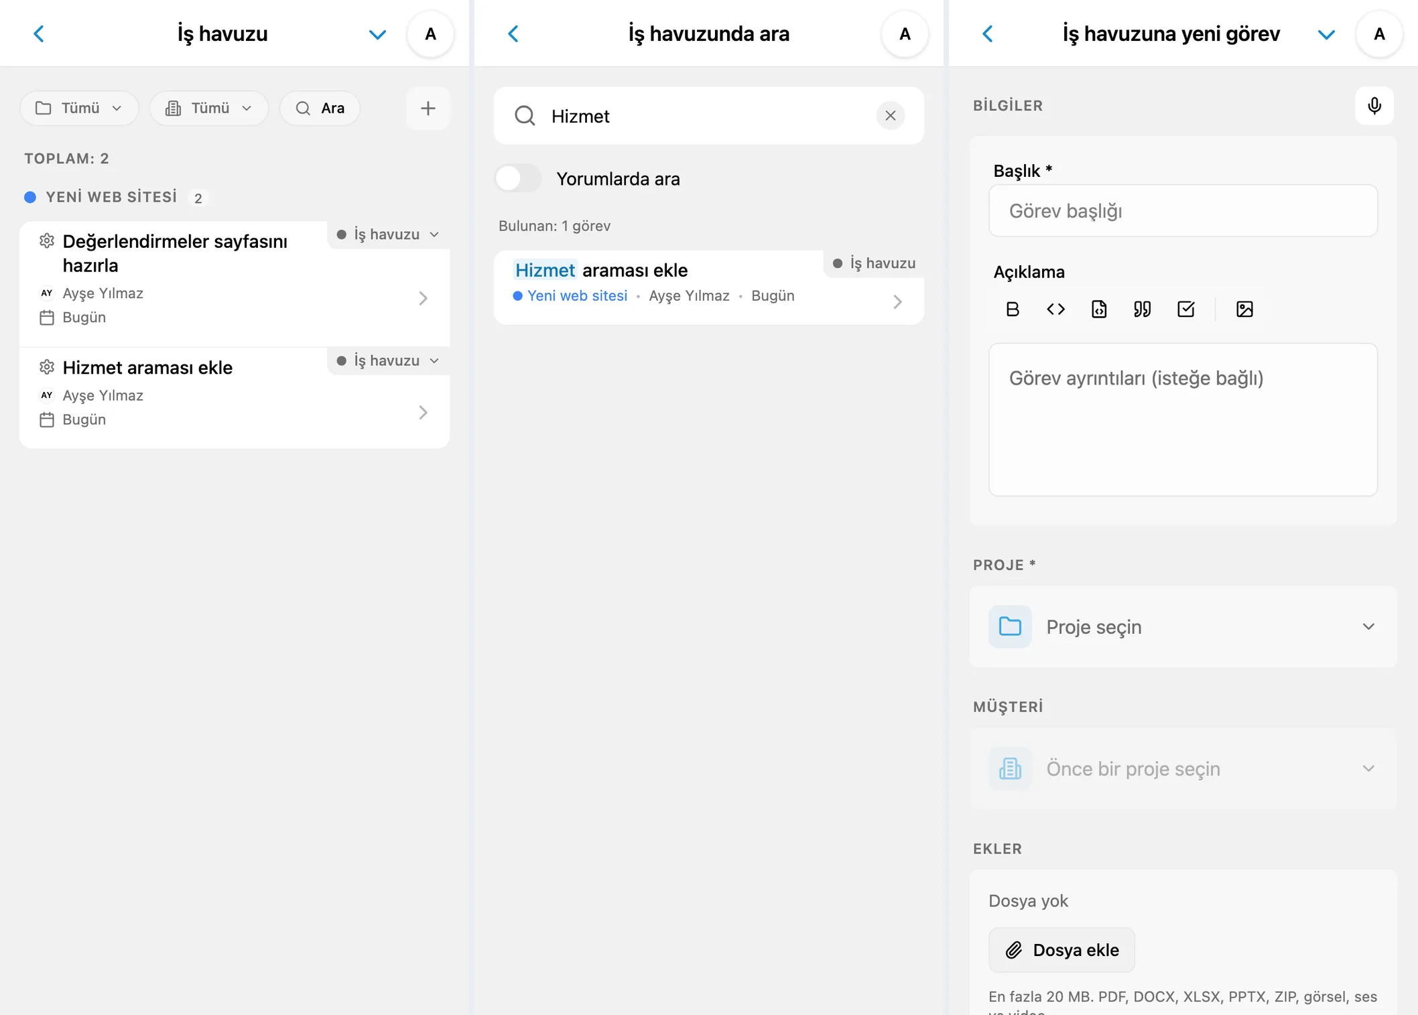Open the İş havuzu header dropdown chevron
The height and width of the screenshot is (1015, 1418).
pyautogui.click(x=377, y=34)
